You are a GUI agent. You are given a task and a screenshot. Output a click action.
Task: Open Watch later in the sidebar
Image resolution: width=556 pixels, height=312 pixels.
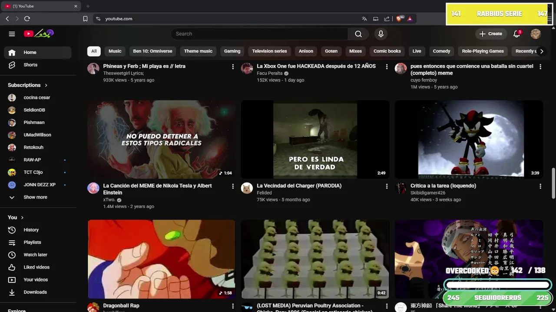point(38,255)
